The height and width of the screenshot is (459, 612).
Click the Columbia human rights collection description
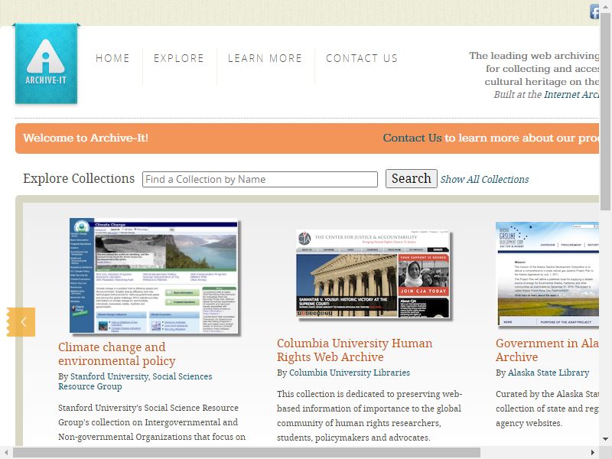coord(369,415)
